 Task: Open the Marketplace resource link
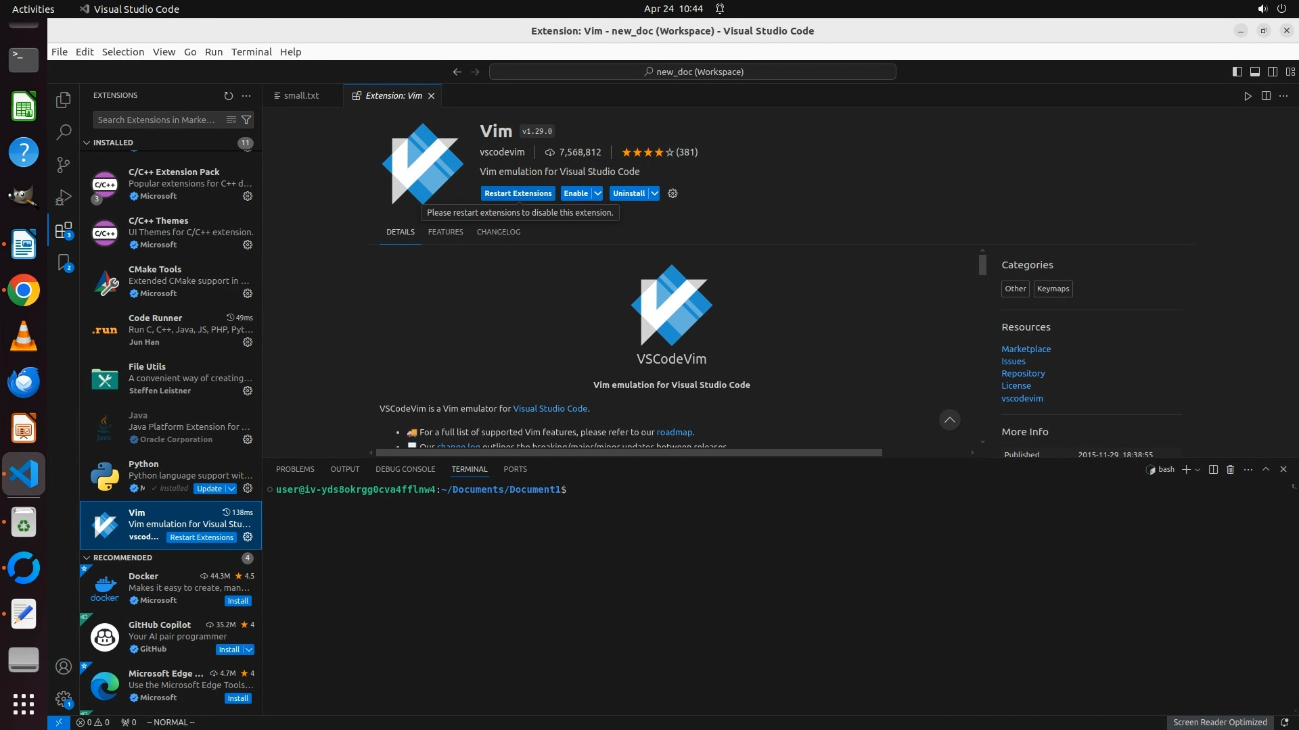coord(1026,349)
